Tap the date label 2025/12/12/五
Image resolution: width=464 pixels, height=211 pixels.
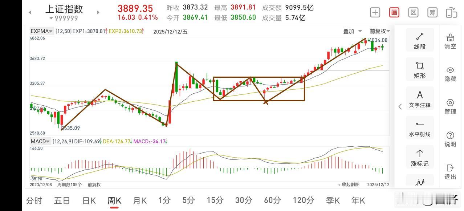click(x=170, y=32)
